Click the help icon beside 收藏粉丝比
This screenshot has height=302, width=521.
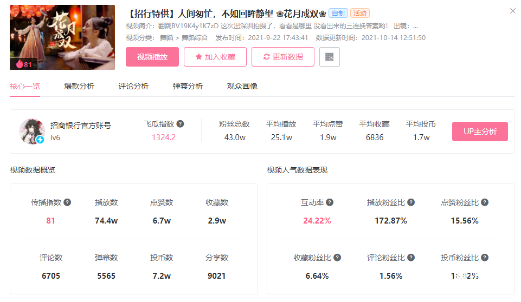pyautogui.click(x=337, y=258)
